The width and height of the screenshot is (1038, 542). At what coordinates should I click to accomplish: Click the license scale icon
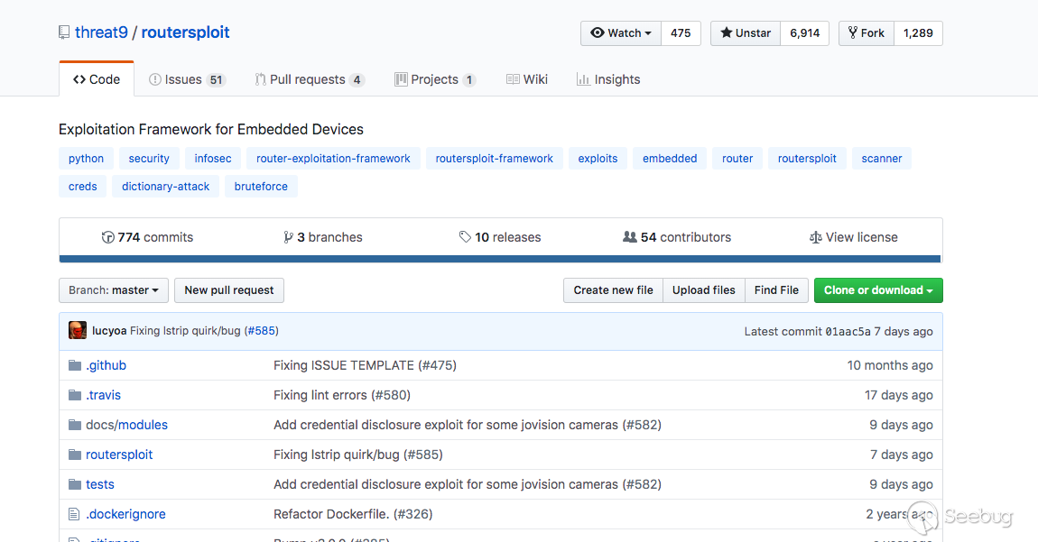(816, 237)
